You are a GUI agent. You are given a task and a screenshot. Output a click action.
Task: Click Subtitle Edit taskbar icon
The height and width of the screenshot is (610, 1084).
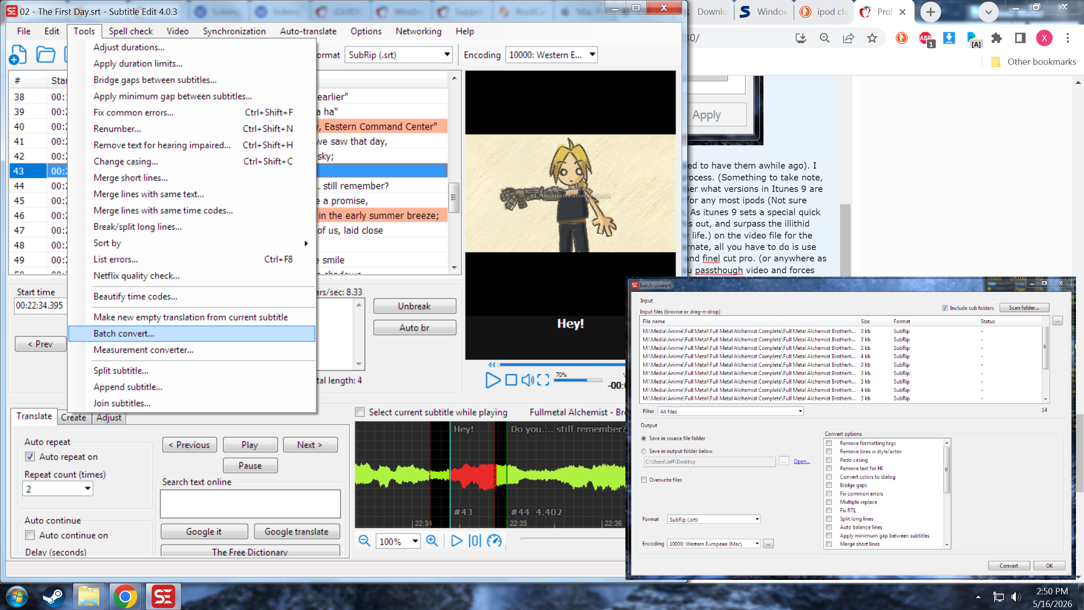point(163,596)
